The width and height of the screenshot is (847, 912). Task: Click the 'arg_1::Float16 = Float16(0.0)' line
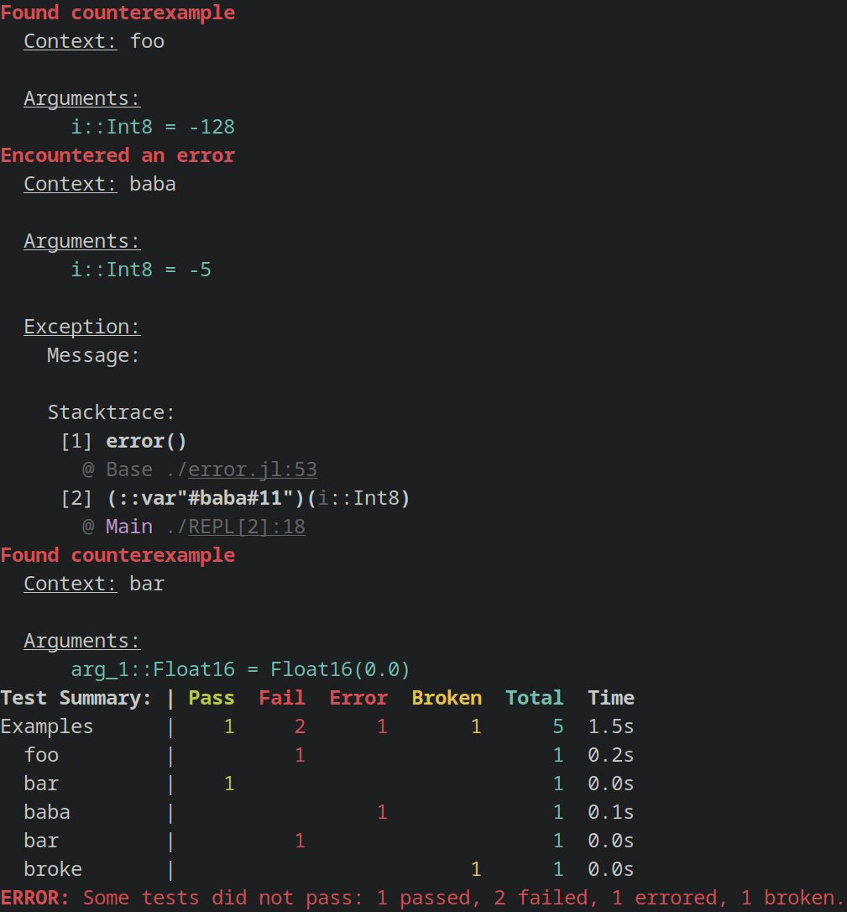[x=241, y=668]
